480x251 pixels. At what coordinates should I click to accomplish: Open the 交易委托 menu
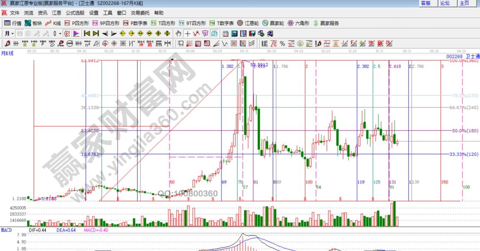[x=140, y=13]
